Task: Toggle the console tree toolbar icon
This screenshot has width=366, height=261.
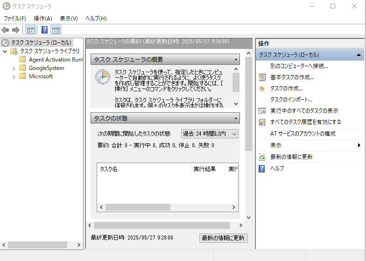Action: click(30, 30)
